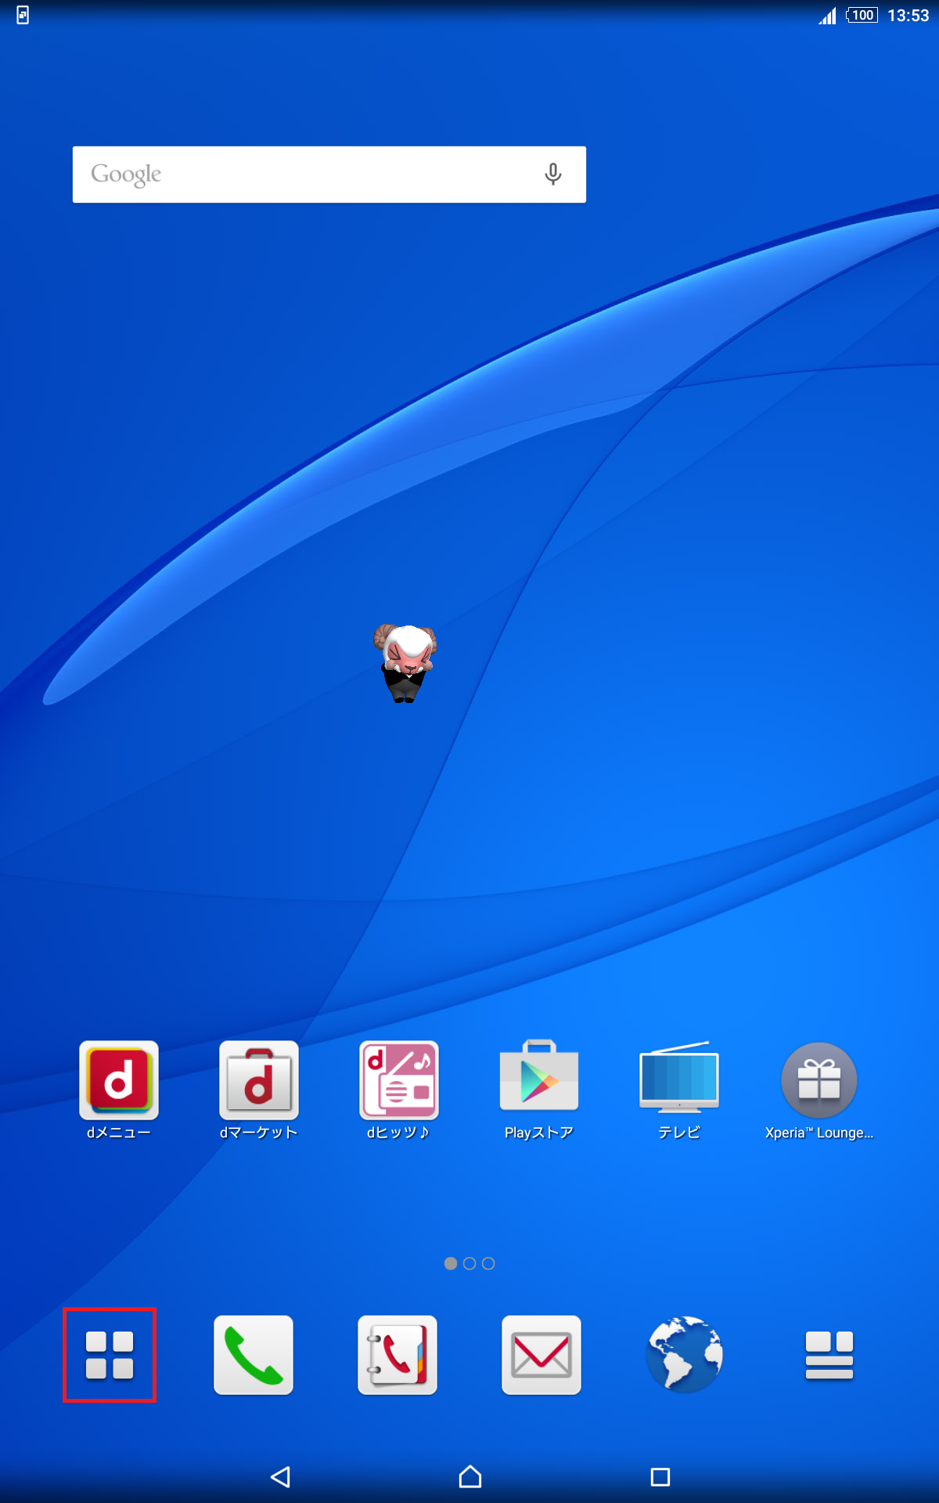
Task: Launch the dマーケット app
Action: click(x=259, y=1090)
